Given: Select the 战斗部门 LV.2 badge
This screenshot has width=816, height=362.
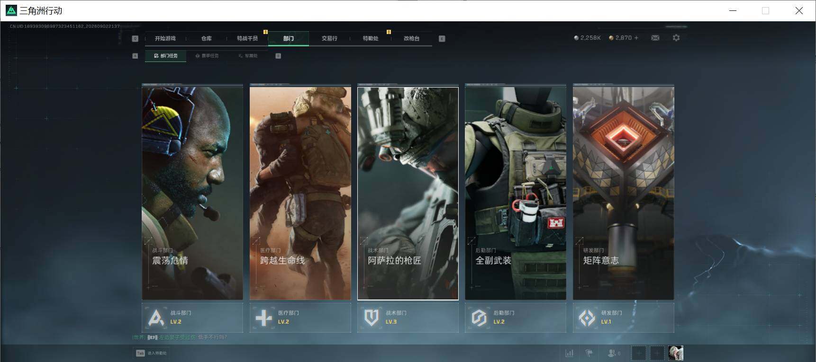Looking at the screenshot, I should tap(192, 318).
